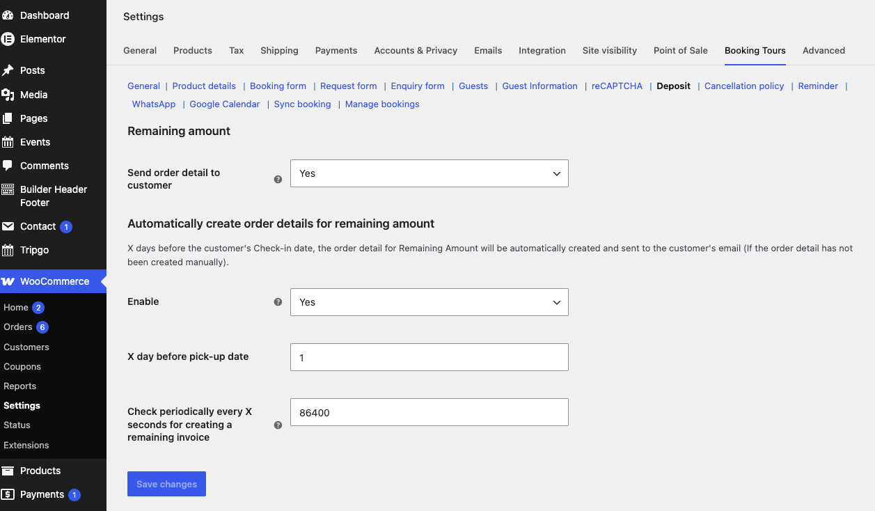The width and height of the screenshot is (875, 511).
Task: Open Product details sub-section
Action: click(204, 86)
